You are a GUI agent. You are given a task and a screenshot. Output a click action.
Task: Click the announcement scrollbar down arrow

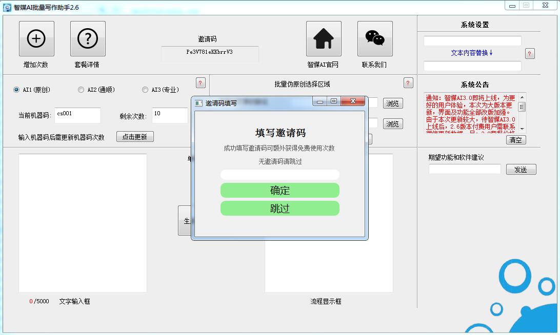(522, 129)
